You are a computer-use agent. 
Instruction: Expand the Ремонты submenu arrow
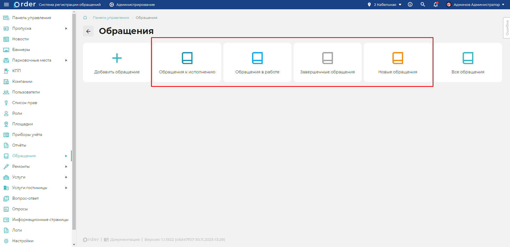tap(66, 167)
